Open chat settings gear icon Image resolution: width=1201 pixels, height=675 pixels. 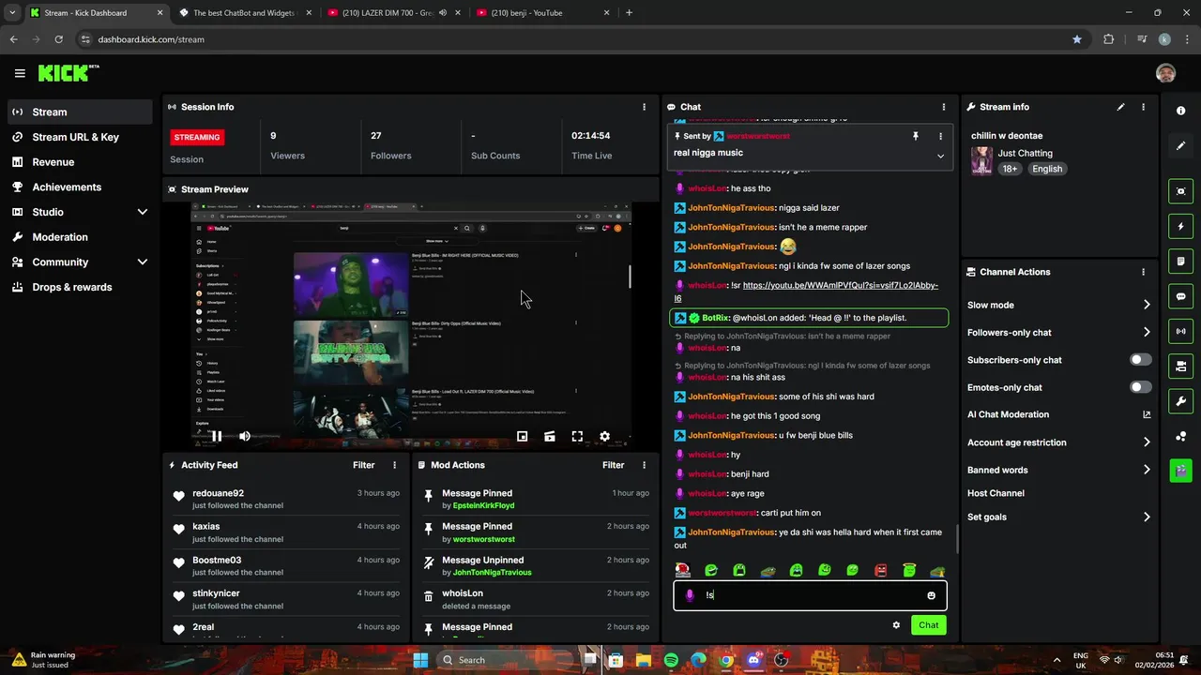[x=896, y=625]
